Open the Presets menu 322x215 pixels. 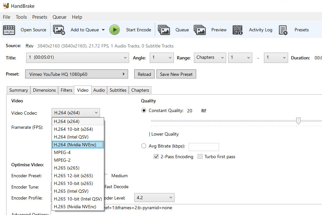point(40,17)
